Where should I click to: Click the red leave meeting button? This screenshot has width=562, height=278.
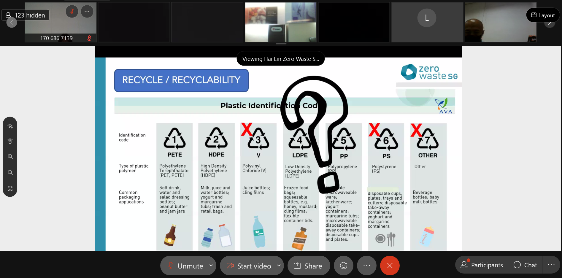[390, 266]
